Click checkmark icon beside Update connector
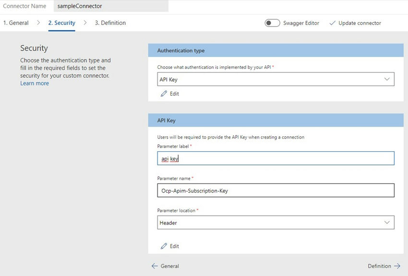The image size is (408, 276). click(x=332, y=23)
